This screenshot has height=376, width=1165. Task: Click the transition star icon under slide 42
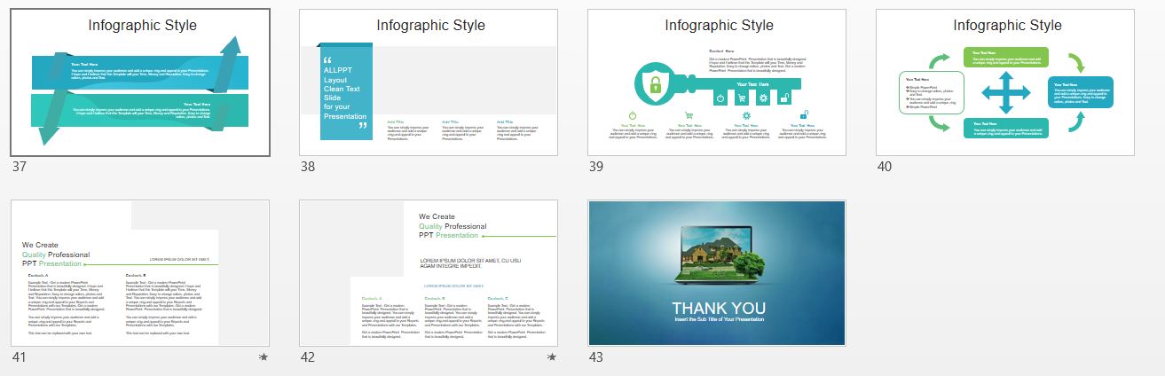[x=552, y=356]
